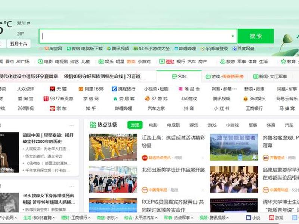Click the 小说 book icon in bottom bar
Image resolution: width=299 pixels, height=224 pixels.
pyautogui.click(x=249, y=218)
